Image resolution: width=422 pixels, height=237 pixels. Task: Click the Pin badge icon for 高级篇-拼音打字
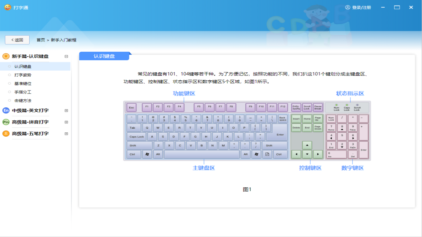point(6,122)
